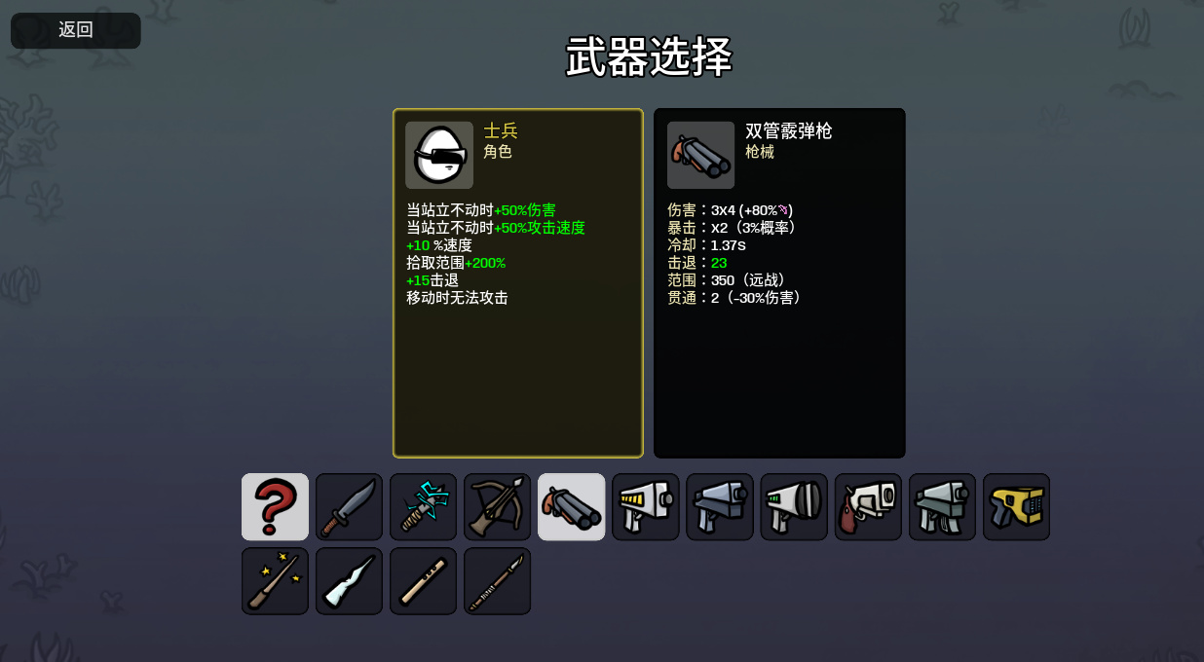Choose the knife weapon icon

point(349,507)
